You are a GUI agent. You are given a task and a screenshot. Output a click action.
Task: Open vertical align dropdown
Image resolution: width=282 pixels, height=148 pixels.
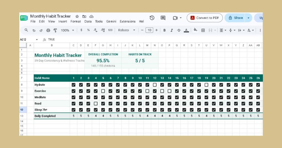(x=232, y=30)
